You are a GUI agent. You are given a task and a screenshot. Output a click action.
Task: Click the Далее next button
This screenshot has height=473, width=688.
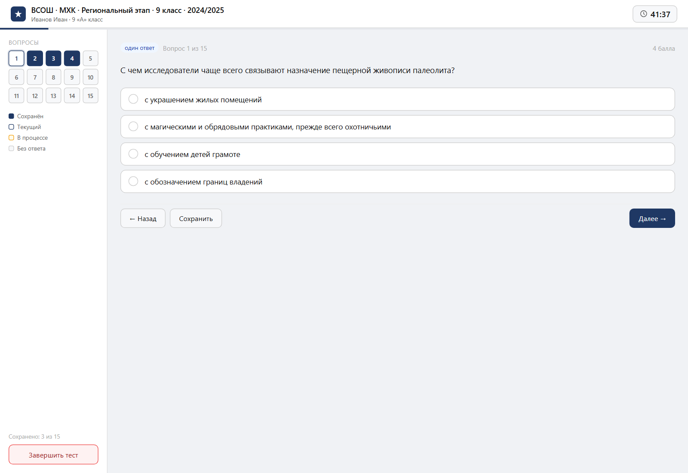click(x=652, y=218)
